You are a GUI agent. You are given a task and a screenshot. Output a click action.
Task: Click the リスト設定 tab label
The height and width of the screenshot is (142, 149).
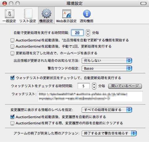28,21
